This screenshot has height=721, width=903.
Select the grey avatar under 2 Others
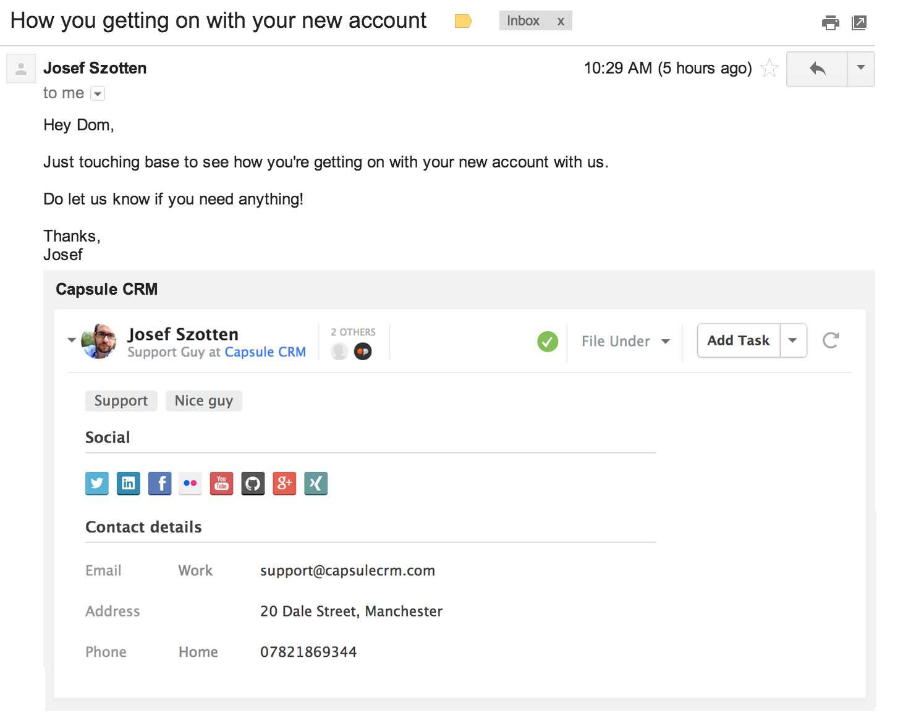click(339, 351)
